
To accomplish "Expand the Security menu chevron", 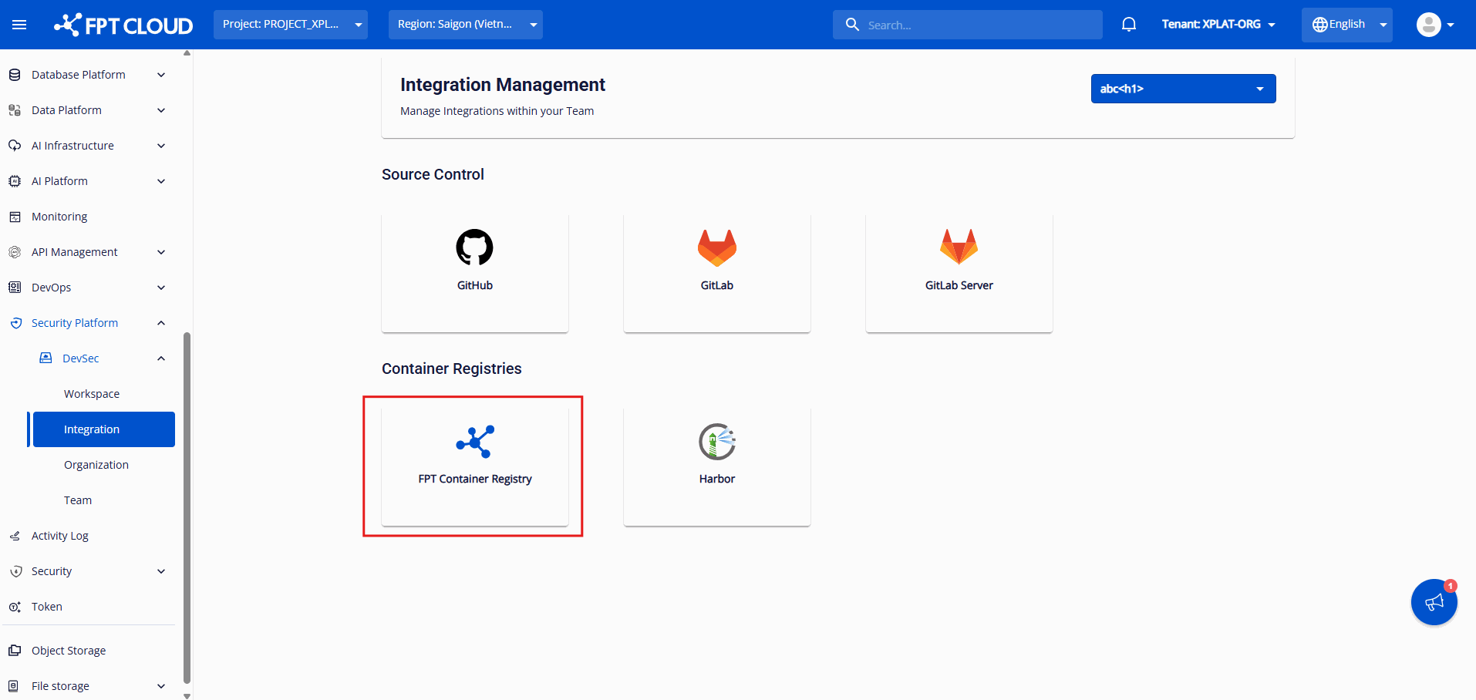I will [161, 571].
